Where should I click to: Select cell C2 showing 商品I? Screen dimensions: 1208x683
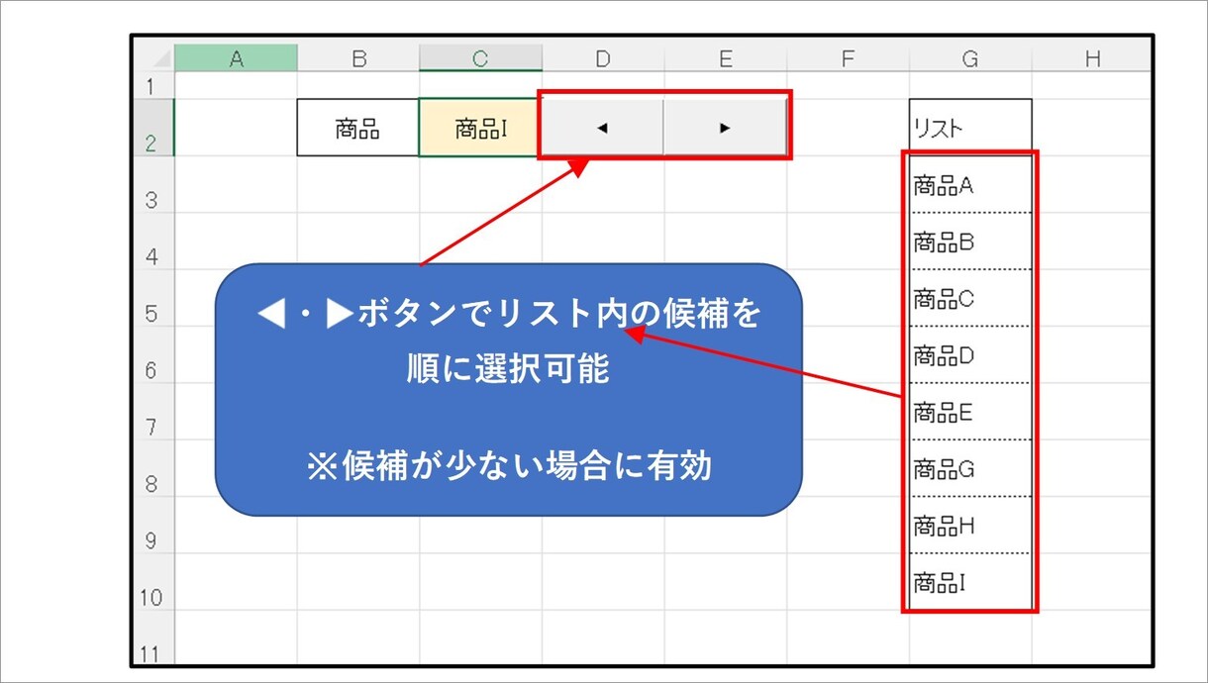[x=480, y=128]
